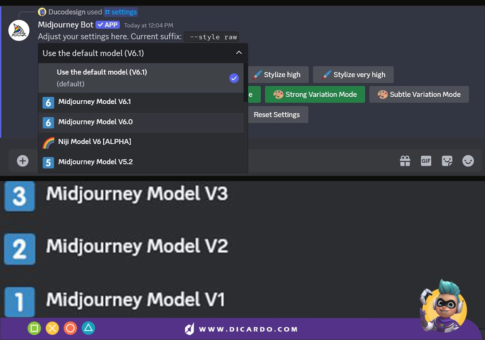Viewport: 485px width, 340px height.
Task: Click the Ducodesign user avatar
Action: [x=42, y=12]
